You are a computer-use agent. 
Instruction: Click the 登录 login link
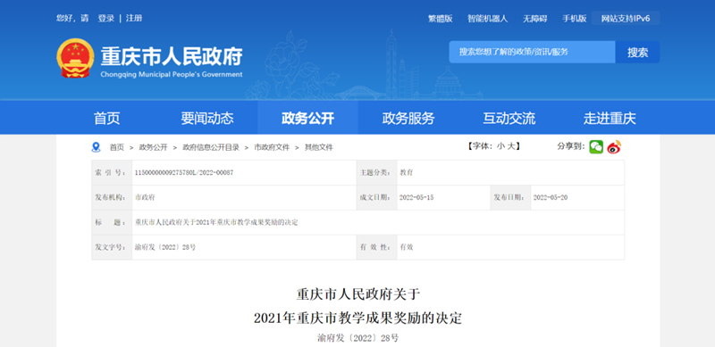point(105,18)
